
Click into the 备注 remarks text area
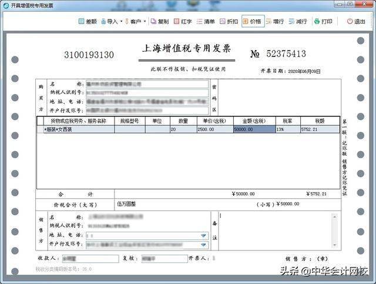tap(275, 231)
